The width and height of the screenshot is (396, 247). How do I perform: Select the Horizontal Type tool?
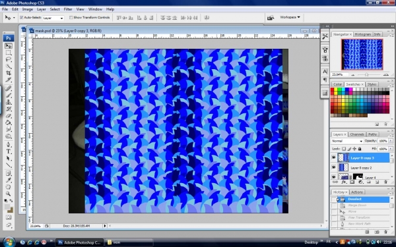click(x=9, y=151)
